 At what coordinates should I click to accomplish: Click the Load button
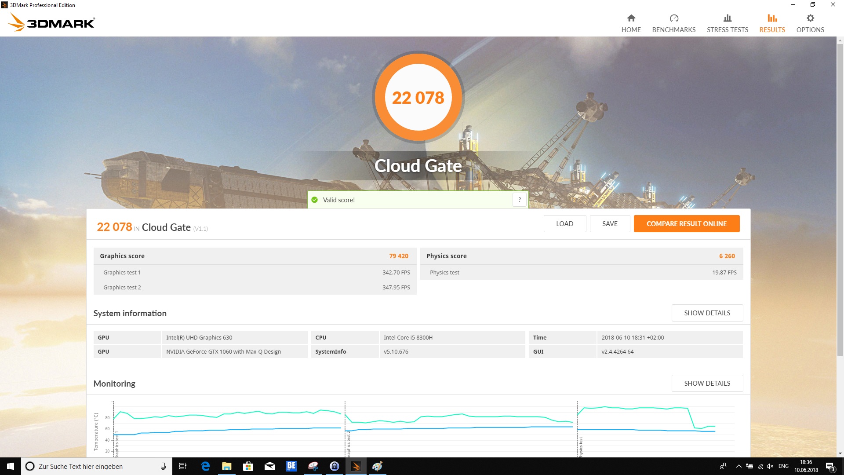click(x=564, y=223)
